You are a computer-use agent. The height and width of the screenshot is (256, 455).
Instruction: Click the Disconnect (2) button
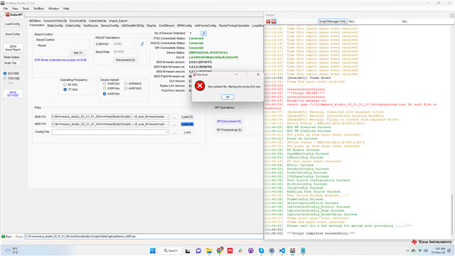(125, 60)
